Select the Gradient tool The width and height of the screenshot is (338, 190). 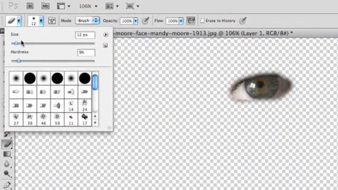[7, 154]
